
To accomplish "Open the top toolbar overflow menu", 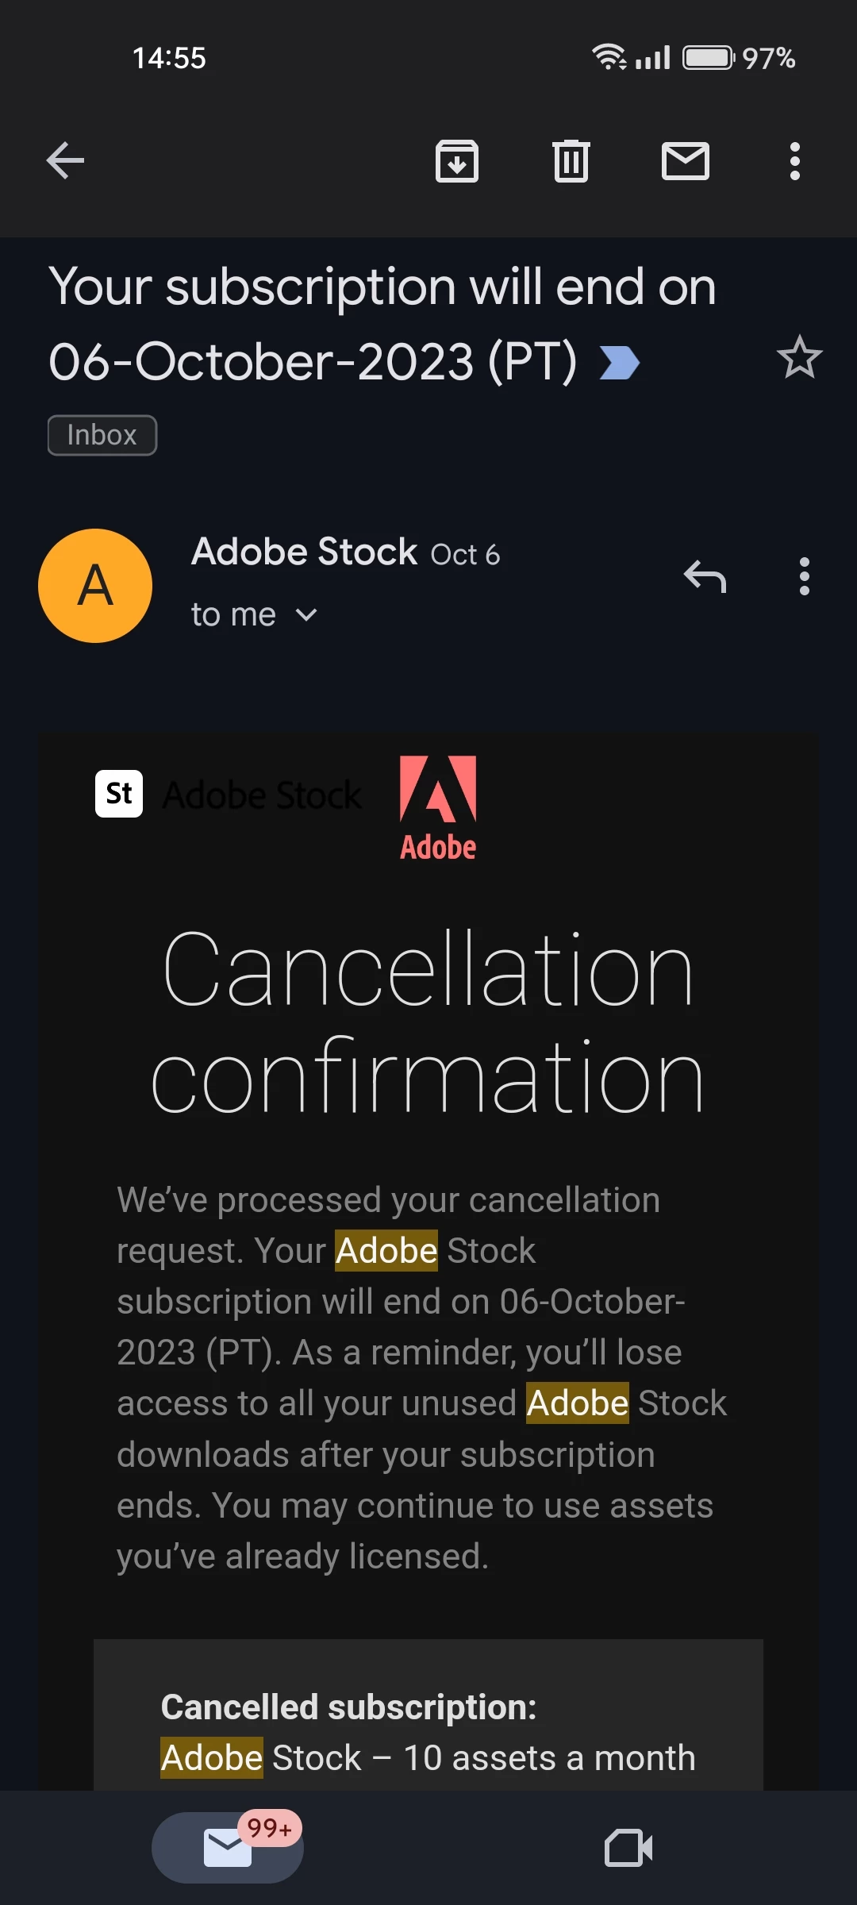I will point(794,161).
